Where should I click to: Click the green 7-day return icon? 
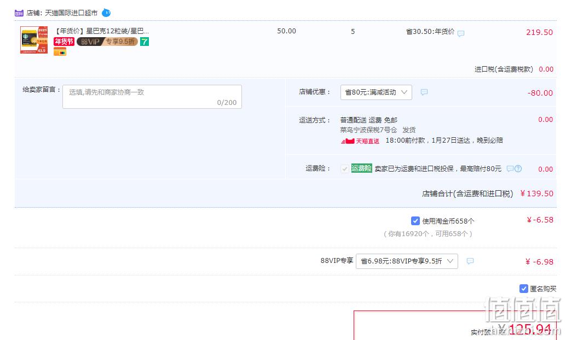(145, 42)
